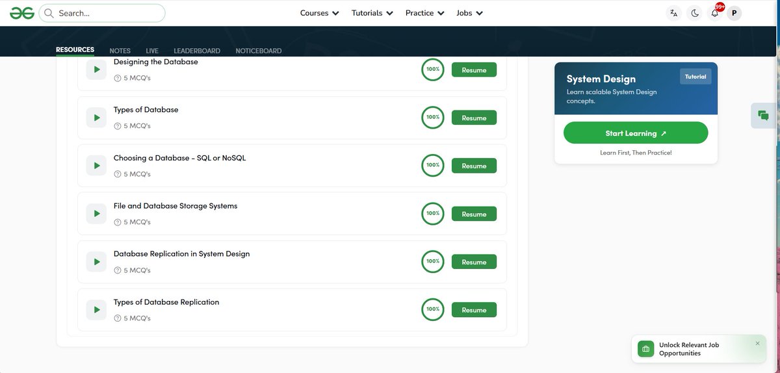Open File and Database Storage Systems title
The image size is (780, 373).
tap(175, 206)
